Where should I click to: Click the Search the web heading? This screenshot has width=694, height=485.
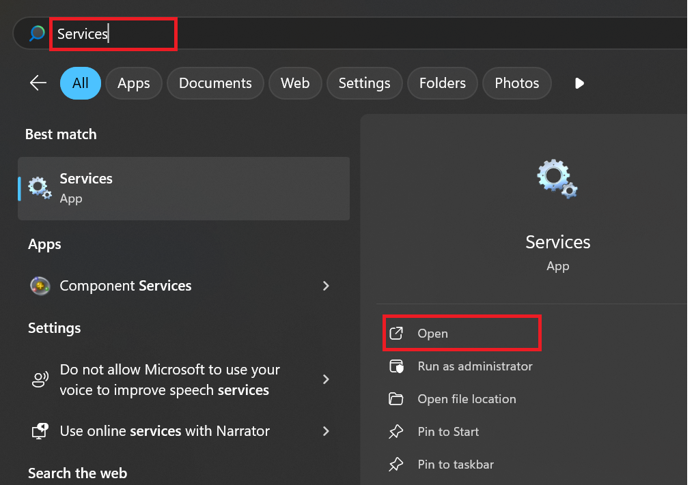coord(77,473)
